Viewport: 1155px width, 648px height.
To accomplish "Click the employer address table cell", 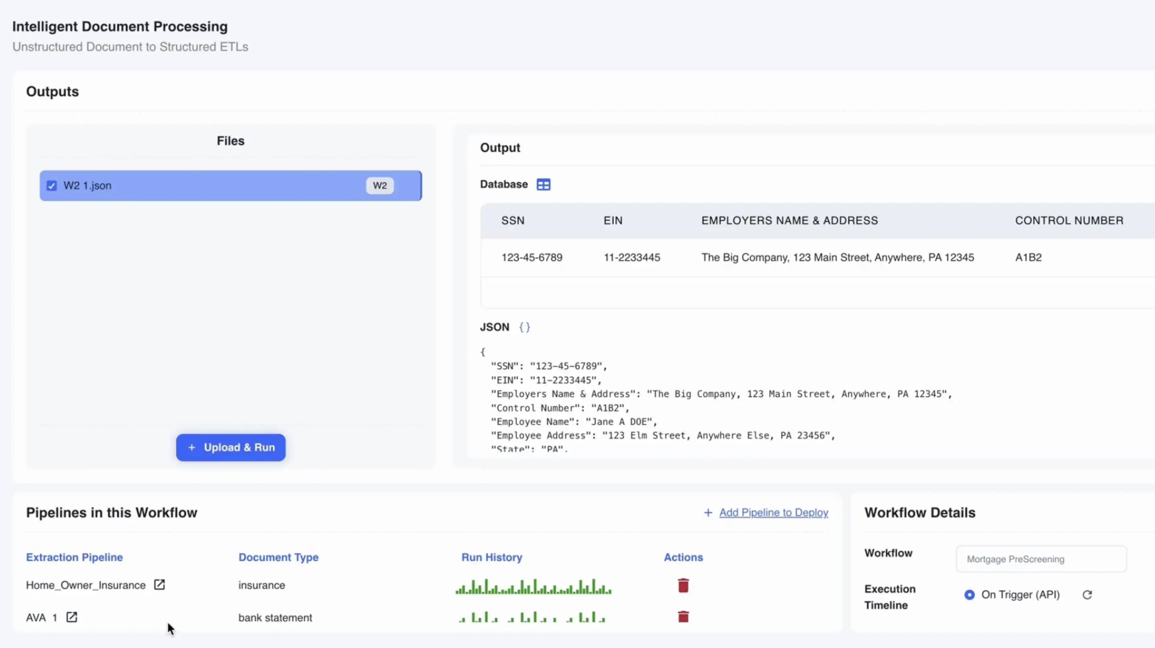I will coord(838,257).
